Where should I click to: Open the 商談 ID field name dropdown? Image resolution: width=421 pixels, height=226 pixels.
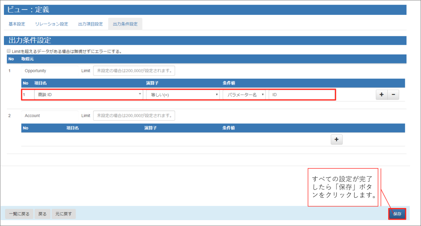click(88, 95)
